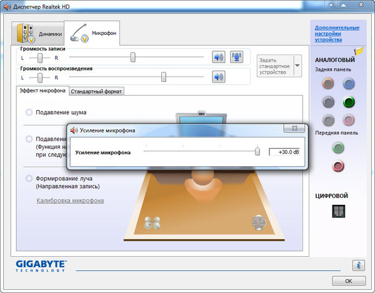Click the green front panel jack

pos(338,147)
